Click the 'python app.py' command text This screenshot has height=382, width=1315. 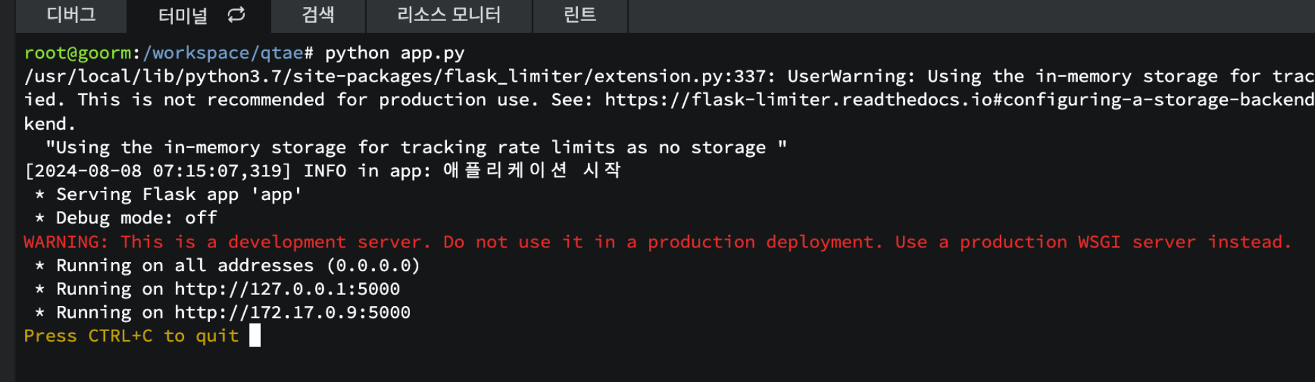point(395,53)
